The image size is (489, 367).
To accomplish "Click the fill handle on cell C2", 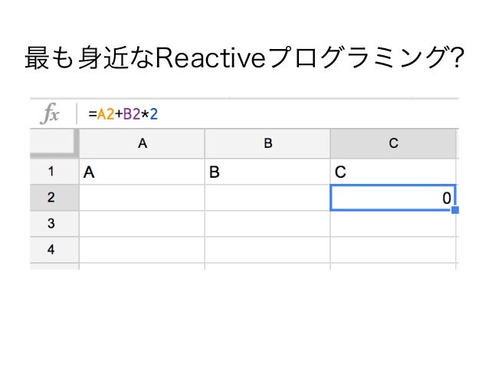I will (455, 210).
